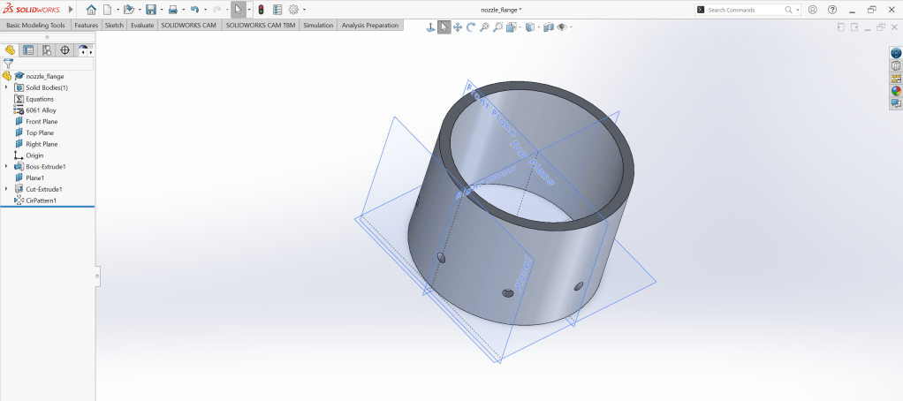The height and width of the screenshot is (401, 903).
Task: Click the Rotate View tool
Action: pos(471,27)
